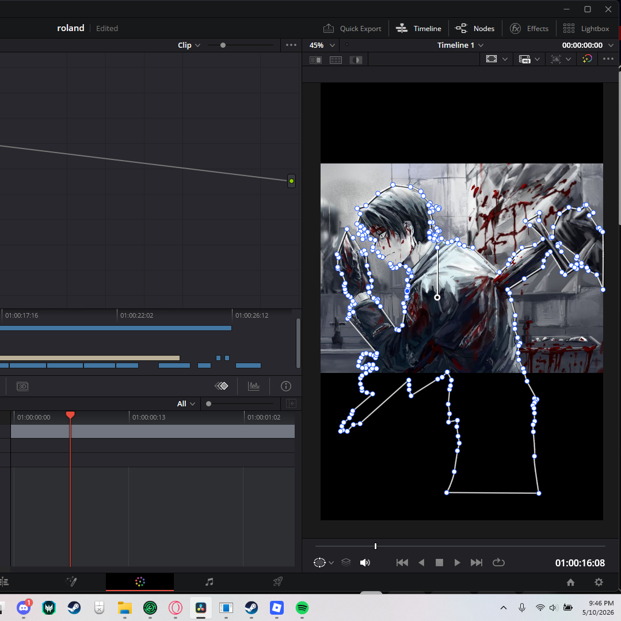The width and height of the screenshot is (621, 621).
Task: Open Spotify from the Windows taskbar
Action: [302, 608]
